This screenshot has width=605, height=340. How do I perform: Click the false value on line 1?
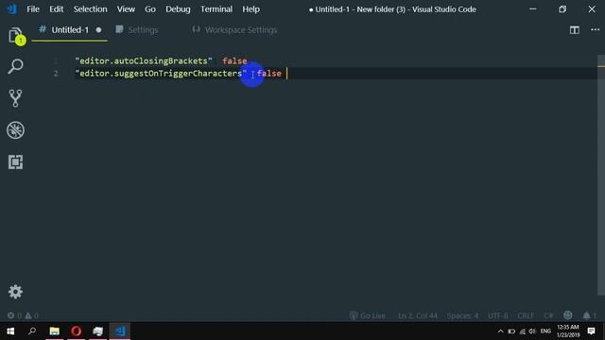234,60
